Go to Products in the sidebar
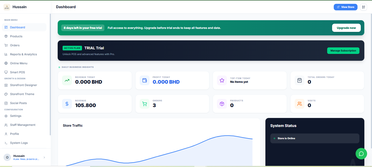The height and width of the screenshot is (167, 372). 24,36
